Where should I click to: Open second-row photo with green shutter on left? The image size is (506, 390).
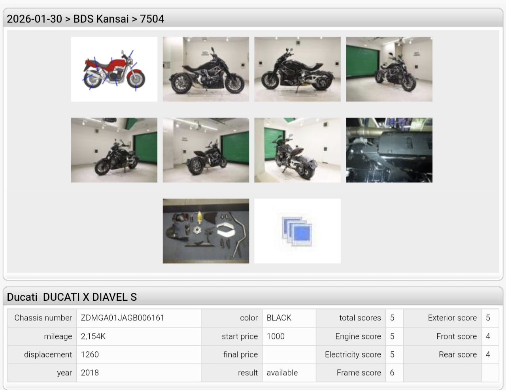(x=297, y=150)
